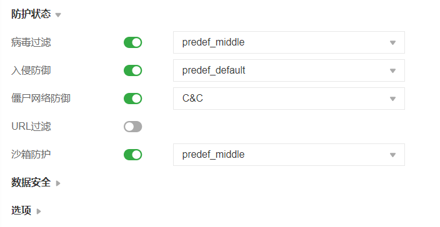Disable 沙箱防护 toggle switch
The width and height of the screenshot is (440, 227).
pos(132,155)
